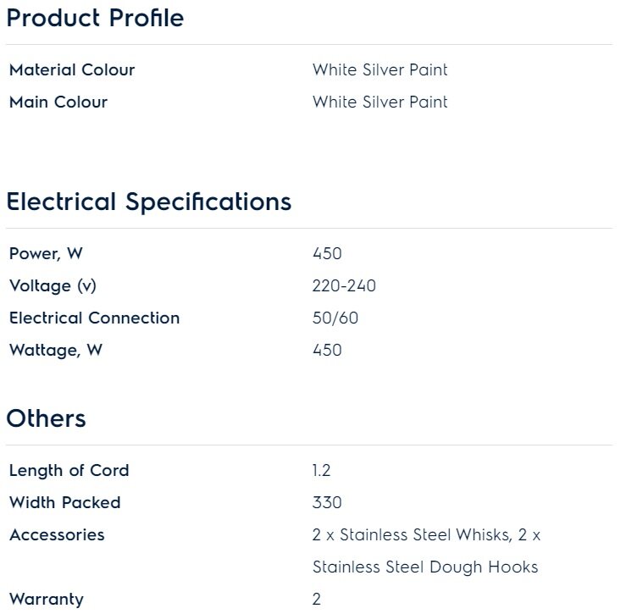Select the Material Colour value White Silver Paint

(x=379, y=70)
